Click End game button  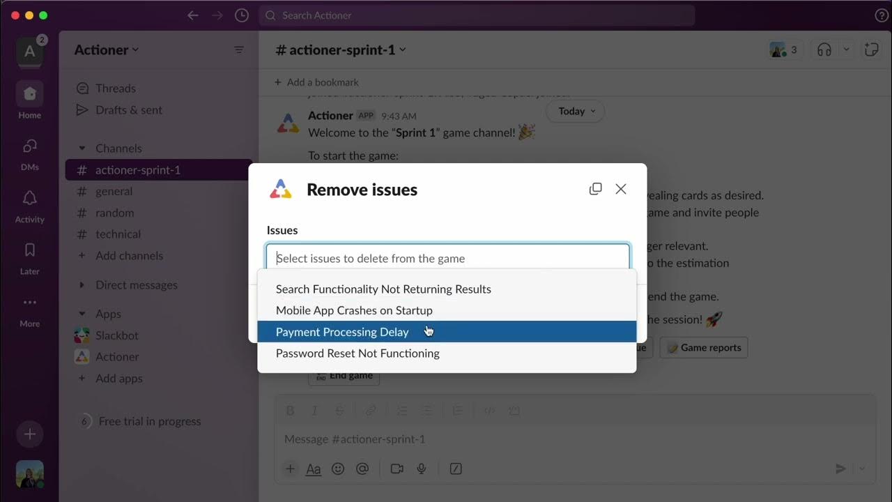(x=344, y=375)
